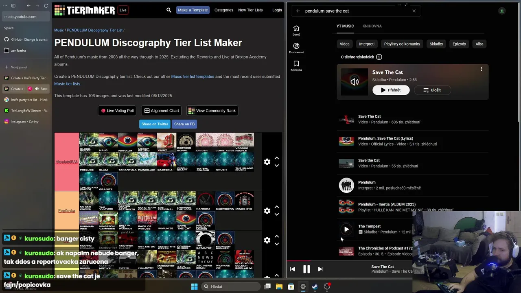Image resolution: width=521 pixels, height=293 pixels.
Task: Move AbsolutniBANGER tier down with chevron
Action: point(277,166)
